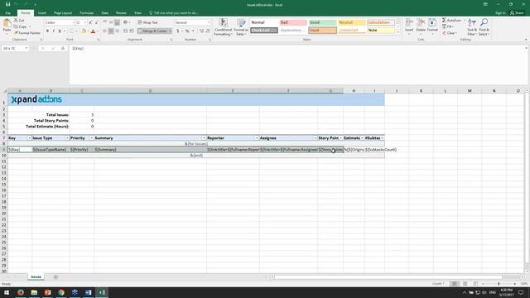
Task: Click the Name Box field
Action: [x=15, y=48]
